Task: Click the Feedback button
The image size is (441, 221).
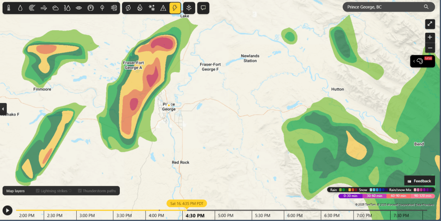Action: 419,181
